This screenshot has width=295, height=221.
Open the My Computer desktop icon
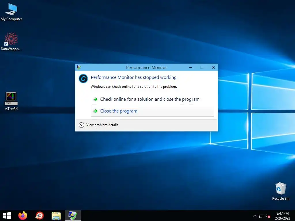[11, 12]
